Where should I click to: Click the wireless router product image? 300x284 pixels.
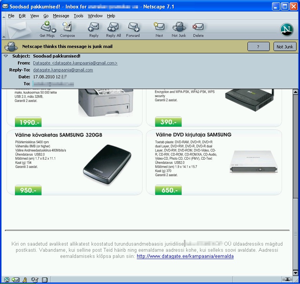[x=250, y=100]
